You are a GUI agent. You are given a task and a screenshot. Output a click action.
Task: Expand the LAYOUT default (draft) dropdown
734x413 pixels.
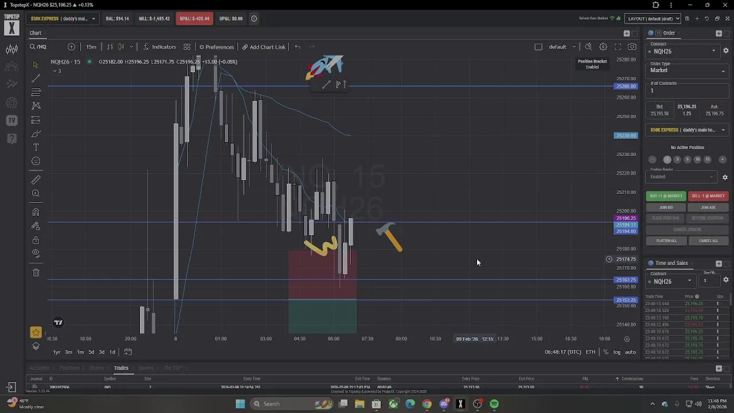(653, 18)
